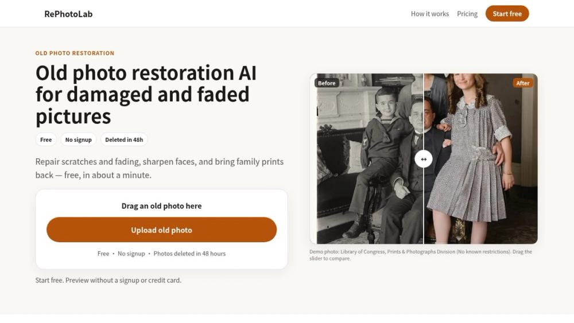Image resolution: width=574 pixels, height=323 pixels.
Task: Go to the Pricing page
Action: tap(467, 14)
